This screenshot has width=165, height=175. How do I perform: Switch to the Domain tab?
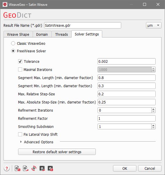coord(42,34)
